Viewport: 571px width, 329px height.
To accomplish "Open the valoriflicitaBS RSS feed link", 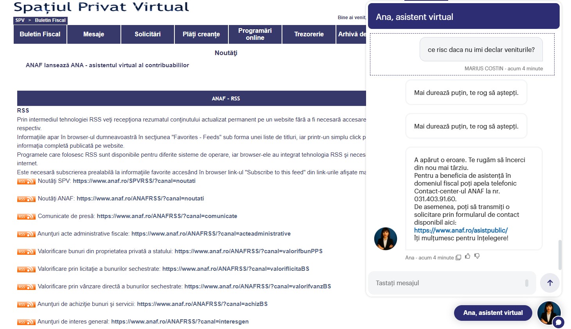I will (236, 269).
